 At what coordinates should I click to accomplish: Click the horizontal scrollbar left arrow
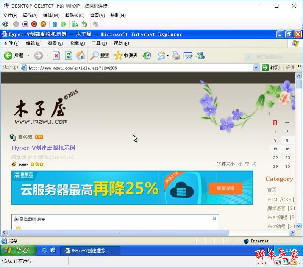pos(4,233)
